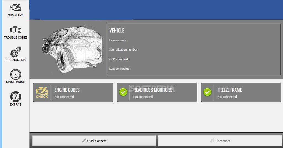Click the License plate field label

click(118, 41)
